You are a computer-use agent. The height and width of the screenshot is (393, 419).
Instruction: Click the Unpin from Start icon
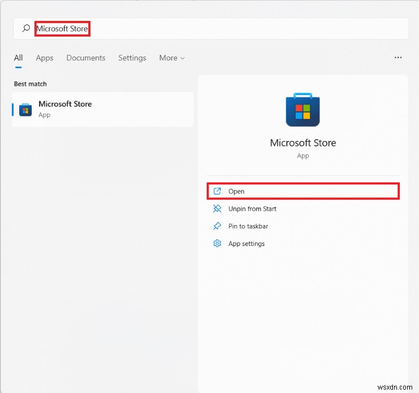coord(217,209)
